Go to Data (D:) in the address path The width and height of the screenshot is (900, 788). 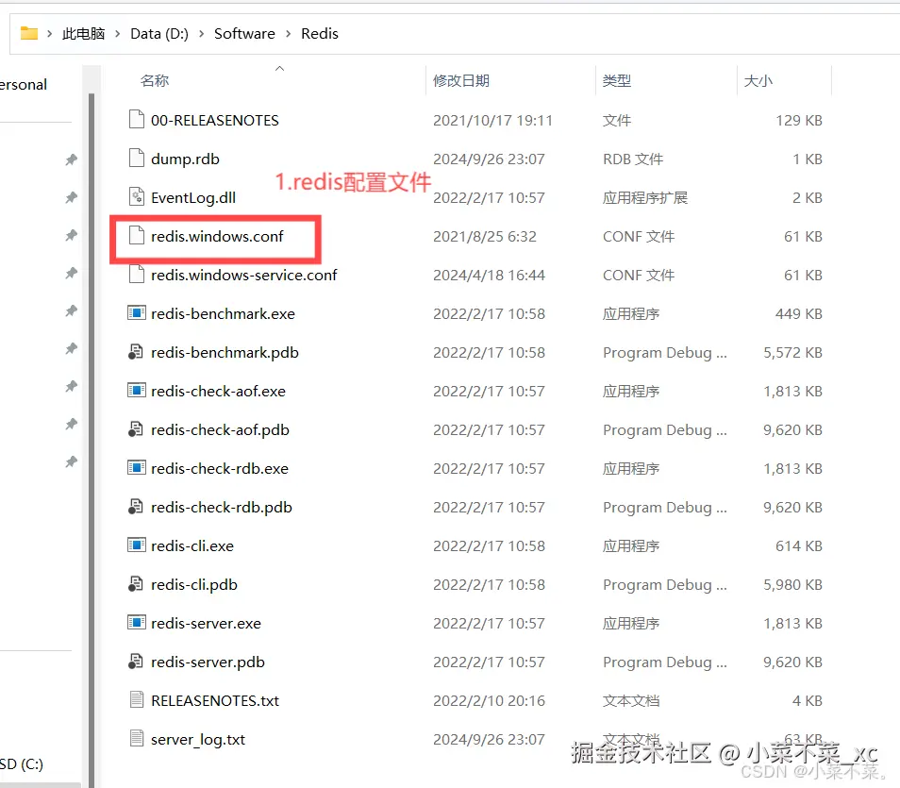click(x=159, y=34)
